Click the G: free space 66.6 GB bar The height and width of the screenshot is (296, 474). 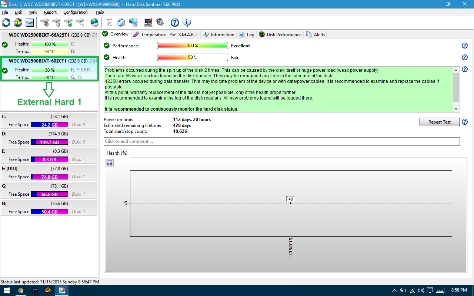coord(50,194)
